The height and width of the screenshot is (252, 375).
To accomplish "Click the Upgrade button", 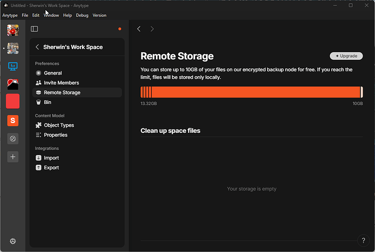I will click(x=346, y=56).
